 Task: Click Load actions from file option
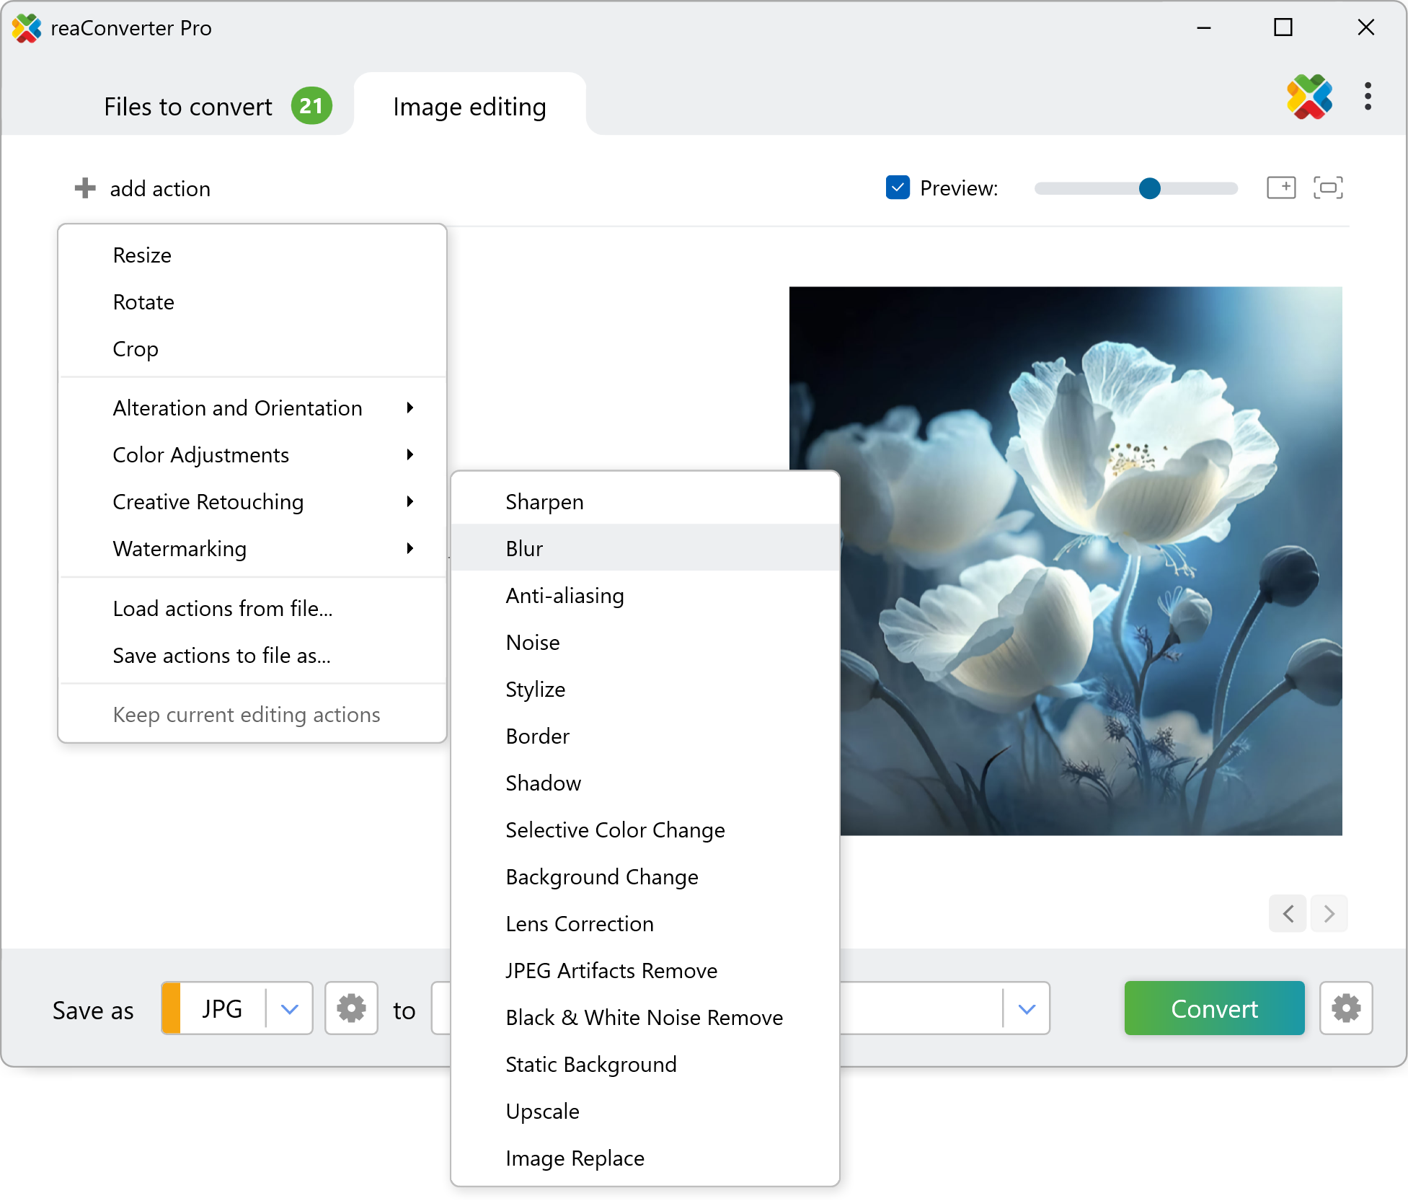222,609
